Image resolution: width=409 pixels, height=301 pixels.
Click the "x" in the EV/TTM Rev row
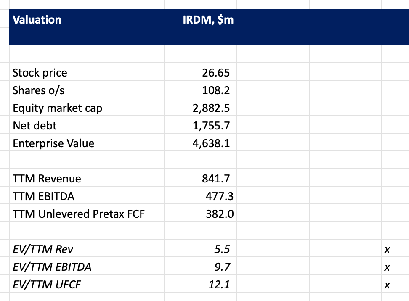click(x=387, y=250)
